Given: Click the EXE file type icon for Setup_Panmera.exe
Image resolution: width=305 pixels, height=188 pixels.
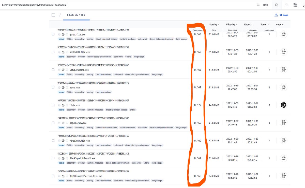Looking at the screenshot, I should coord(283,70).
